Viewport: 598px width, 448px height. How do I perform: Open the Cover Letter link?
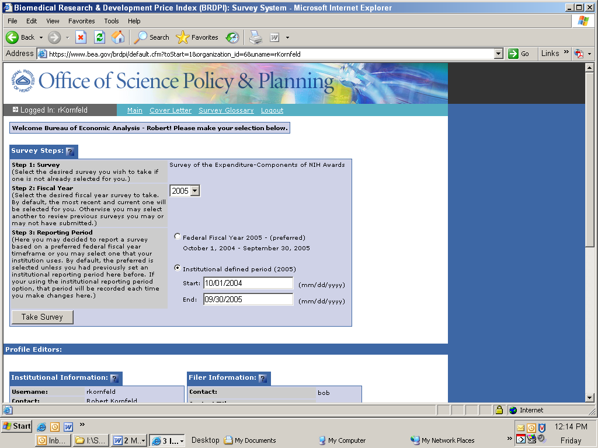coord(171,110)
